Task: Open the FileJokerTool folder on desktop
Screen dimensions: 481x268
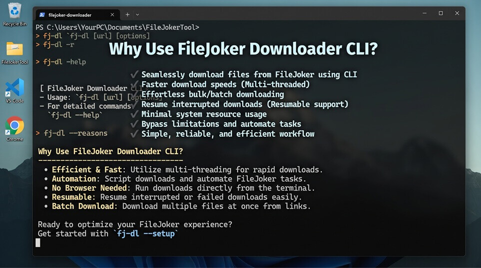Action: pyautogui.click(x=14, y=53)
